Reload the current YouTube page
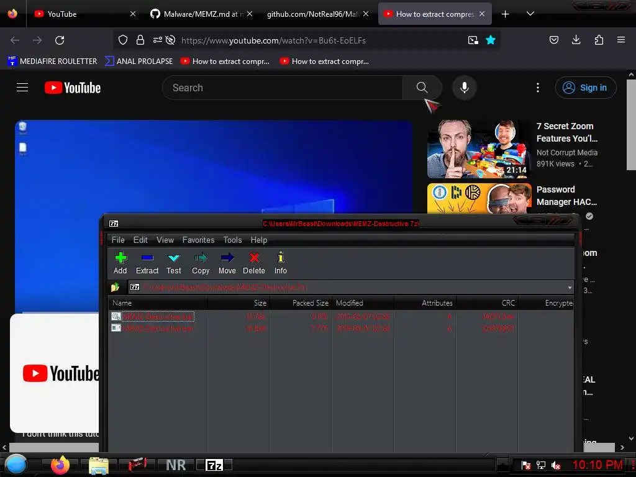 [60, 40]
